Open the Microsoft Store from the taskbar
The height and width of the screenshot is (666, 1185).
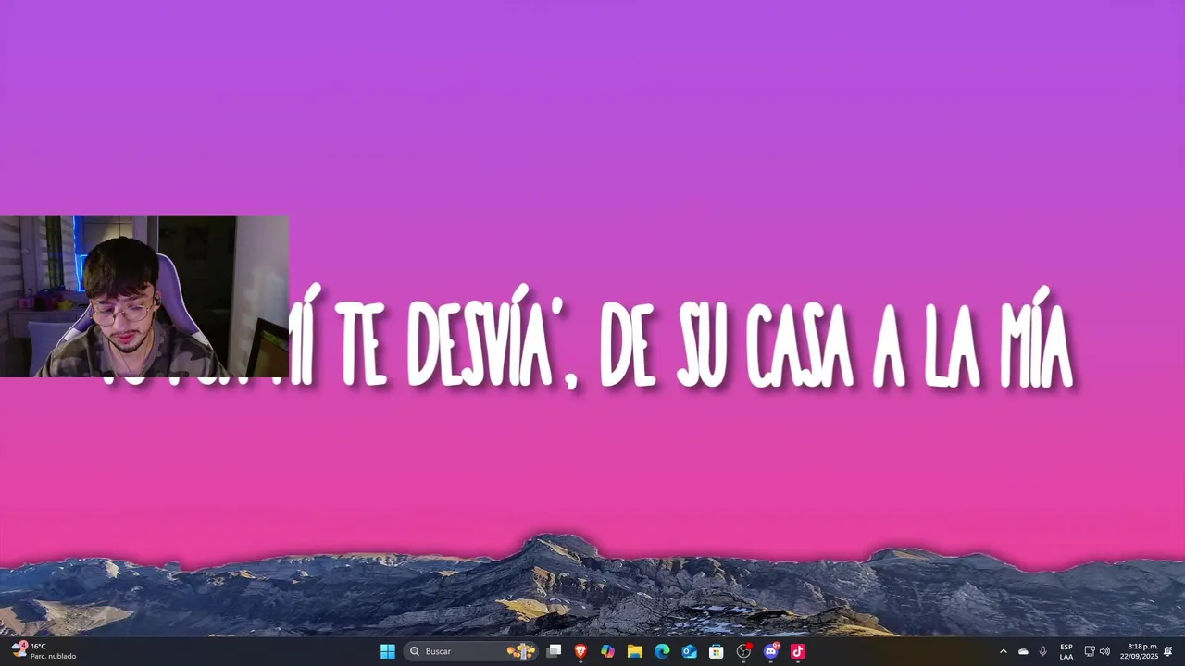pos(716,651)
